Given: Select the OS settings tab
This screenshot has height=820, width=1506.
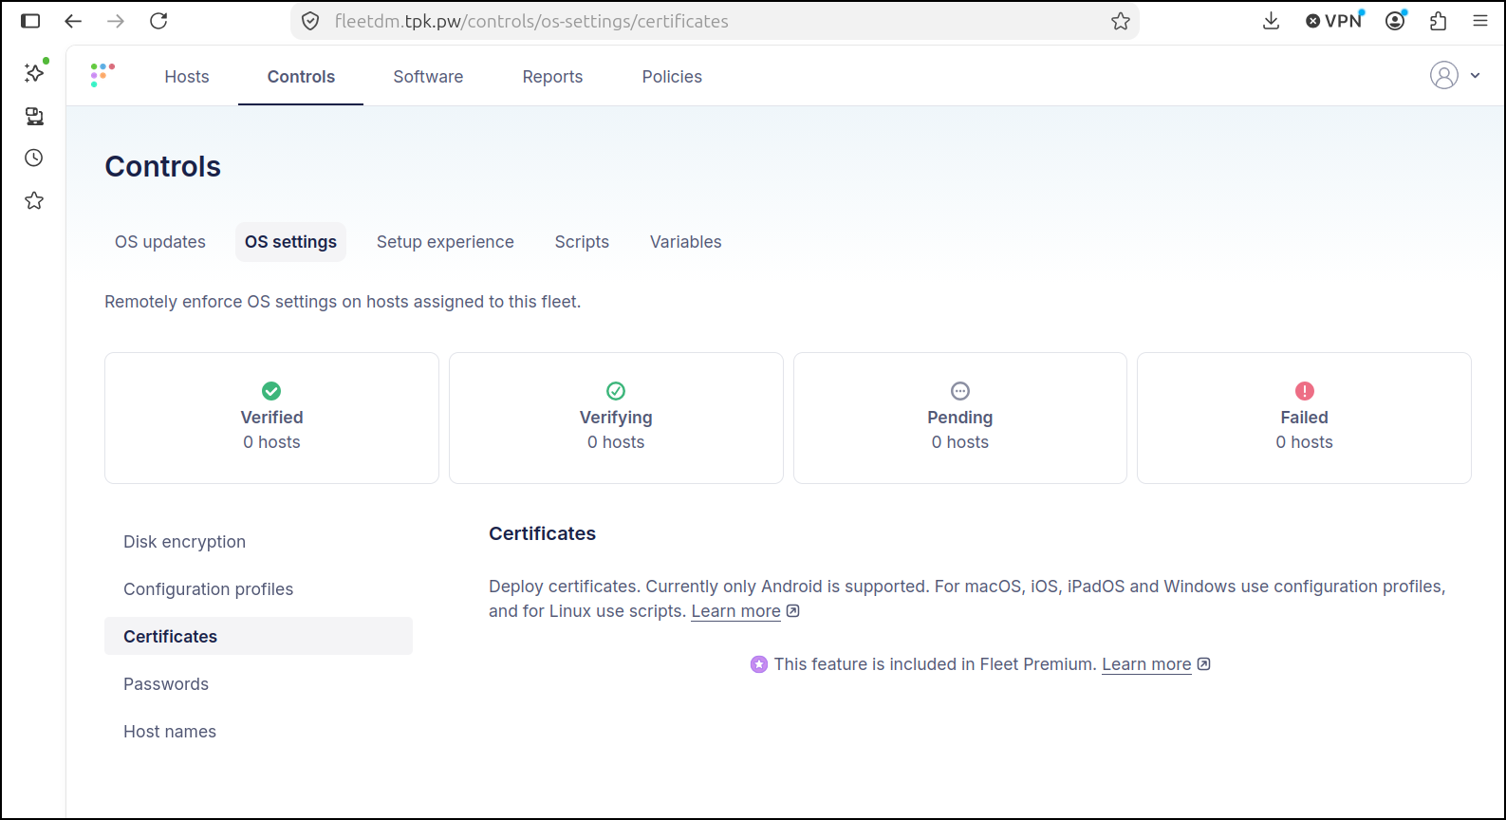Looking at the screenshot, I should (x=290, y=242).
